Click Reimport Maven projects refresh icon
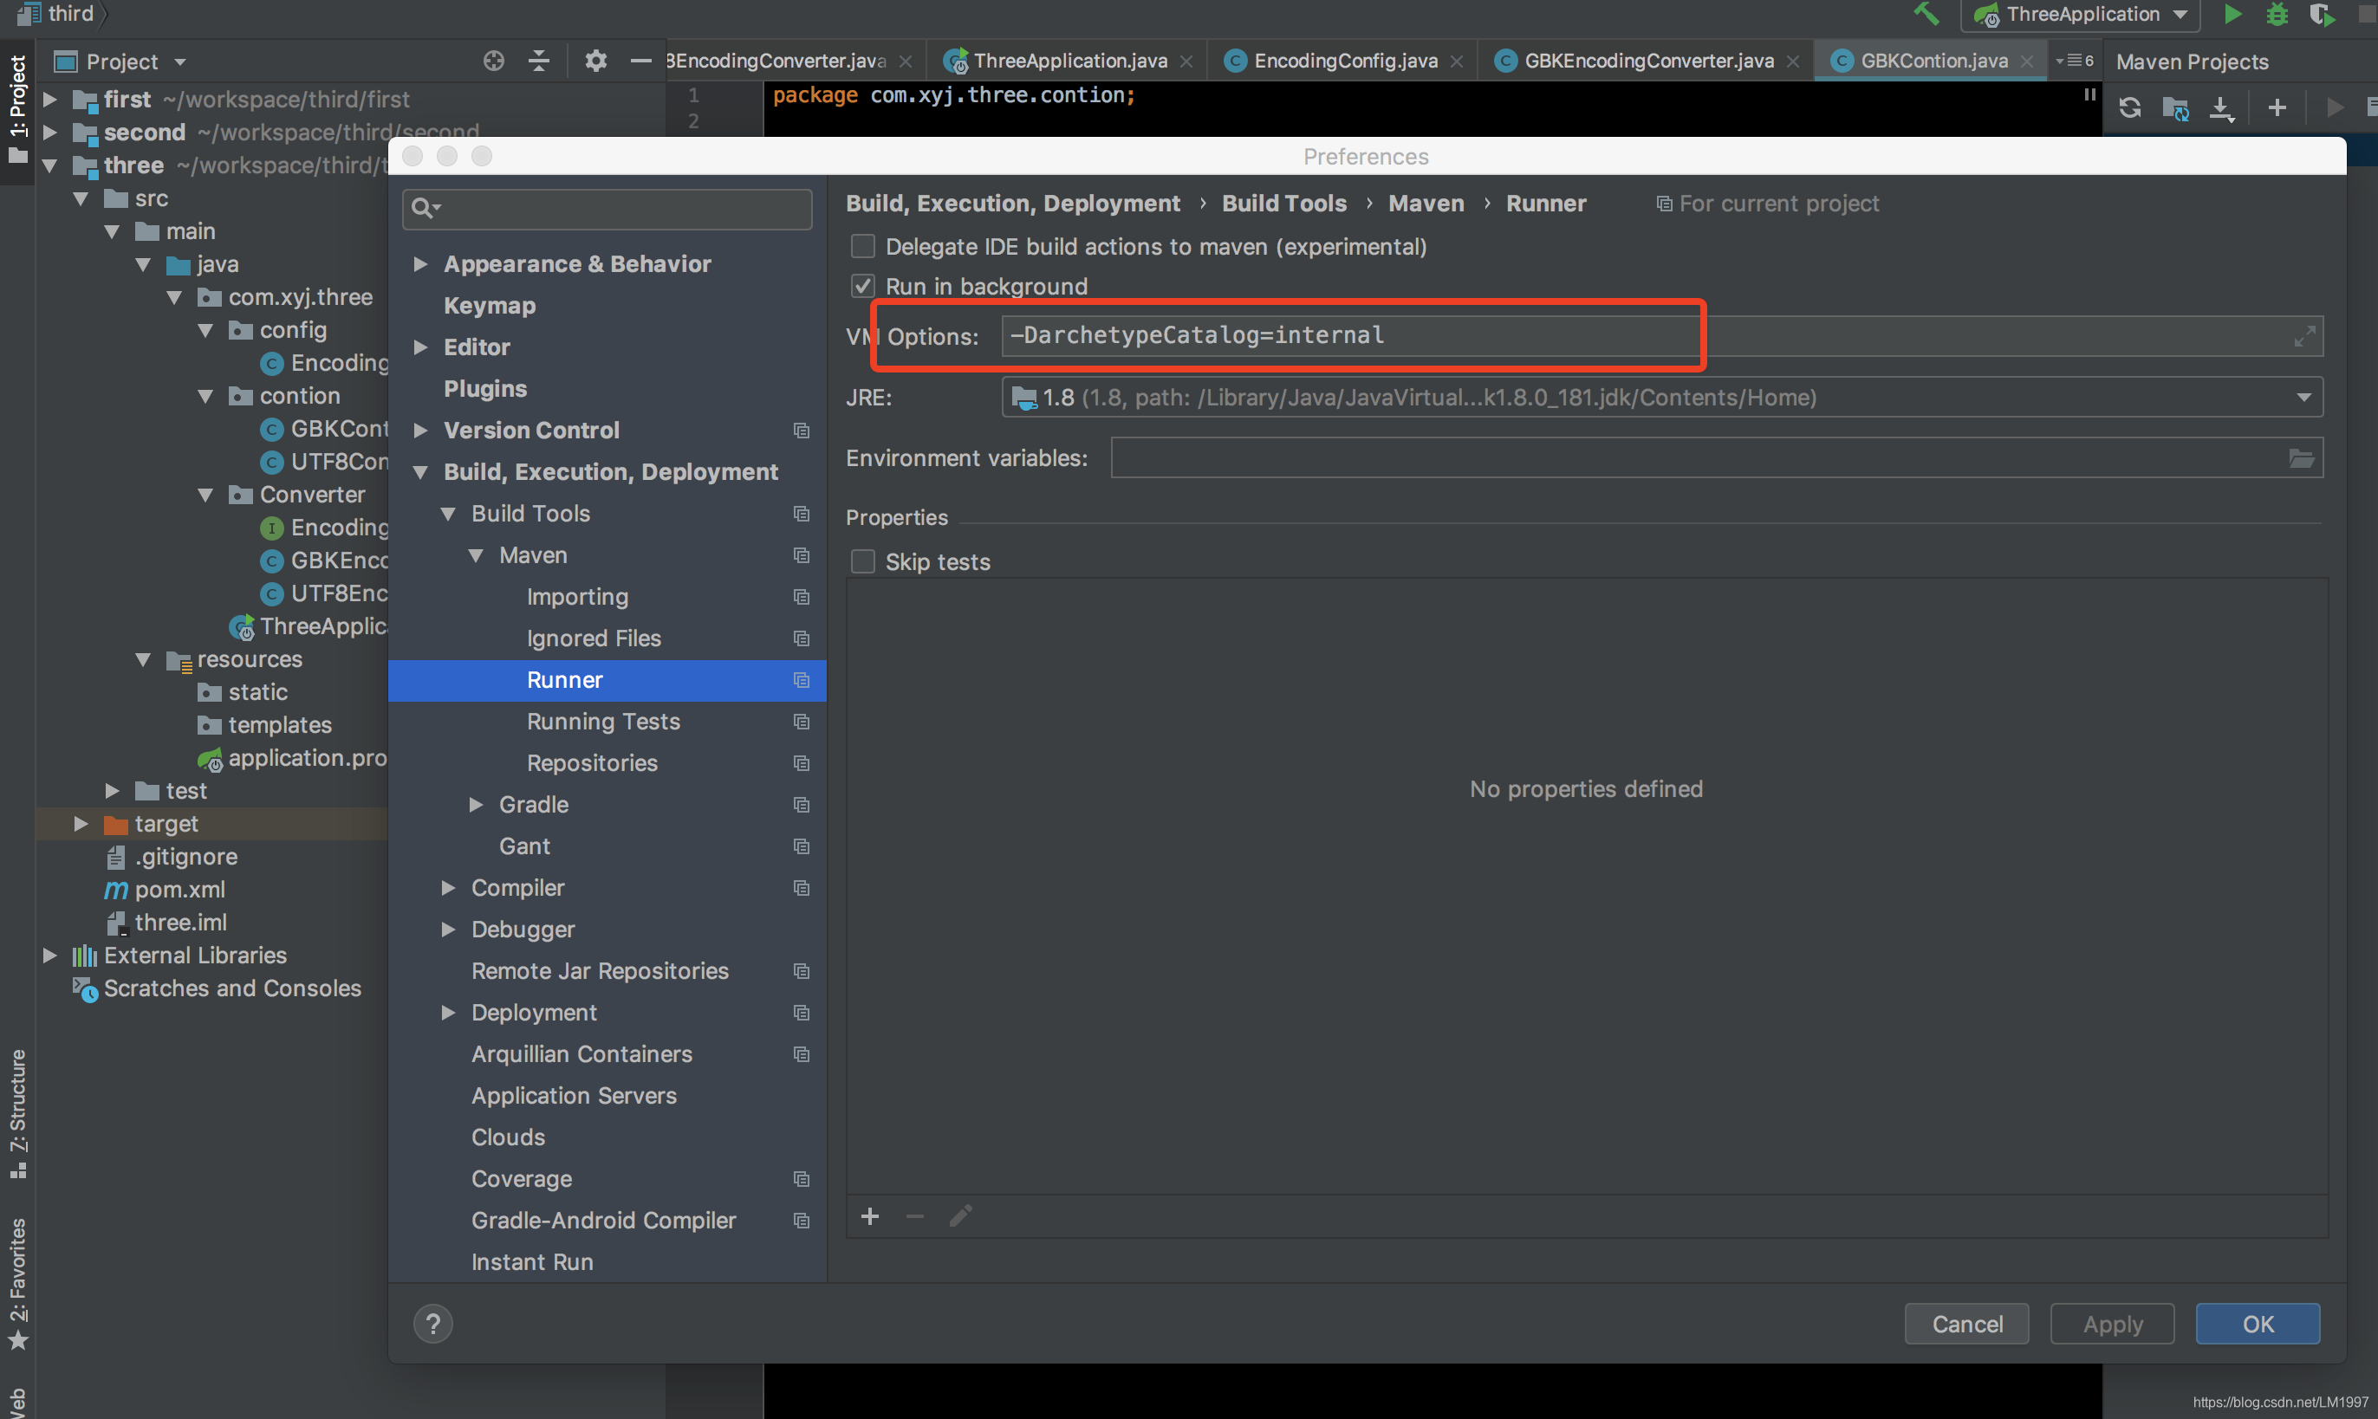2378x1419 pixels. 2129,108
